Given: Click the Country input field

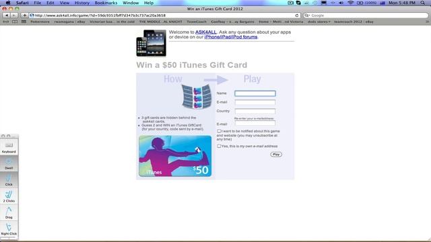Looking at the screenshot, I should pos(255,111).
